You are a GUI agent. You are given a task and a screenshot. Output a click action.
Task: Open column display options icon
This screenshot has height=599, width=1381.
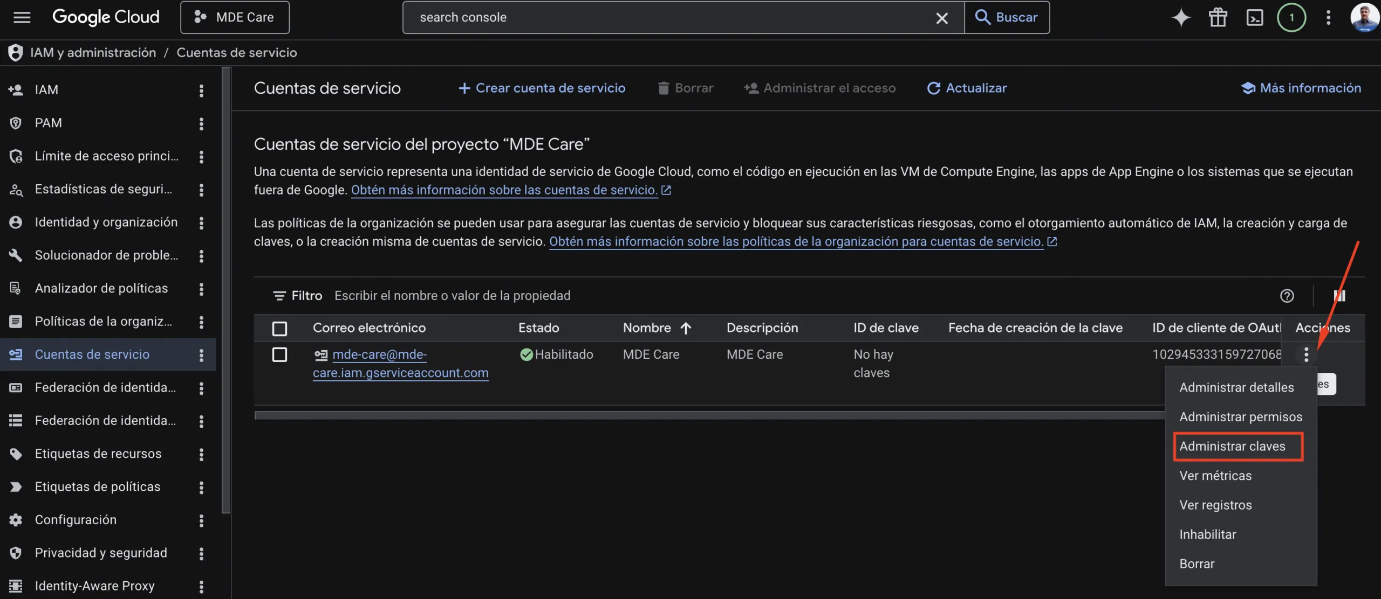(1339, 296)
